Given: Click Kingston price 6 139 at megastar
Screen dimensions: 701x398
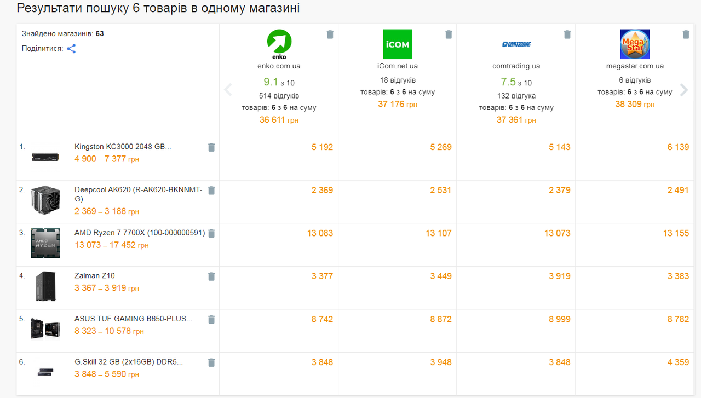Looking at the screenshot, I should pos(678,147).
